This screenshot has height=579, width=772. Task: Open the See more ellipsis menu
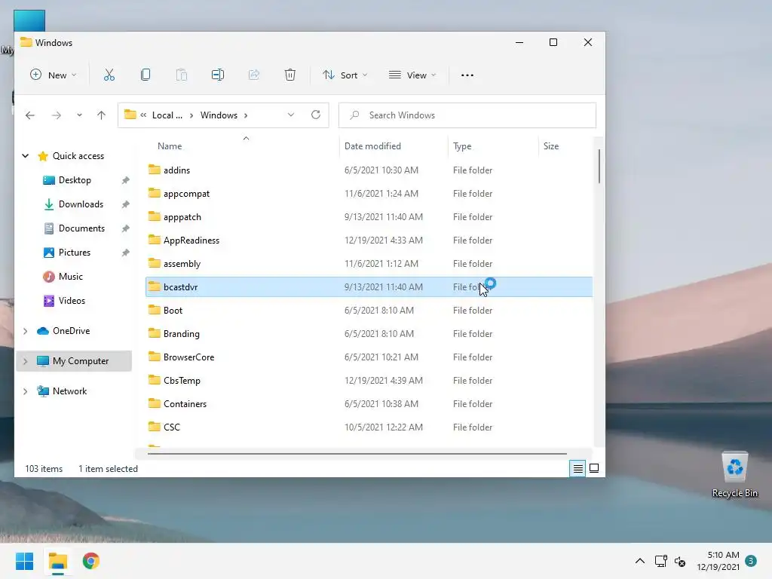(467, 75)
